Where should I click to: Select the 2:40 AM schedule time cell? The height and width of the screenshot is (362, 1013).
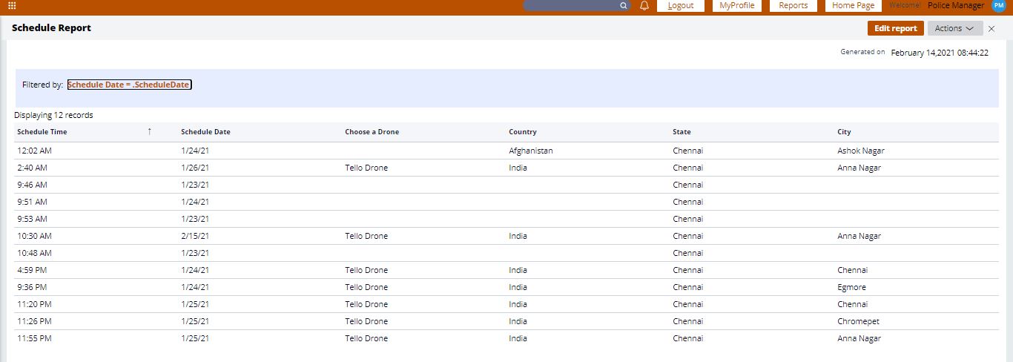click(x=32, y=168)
